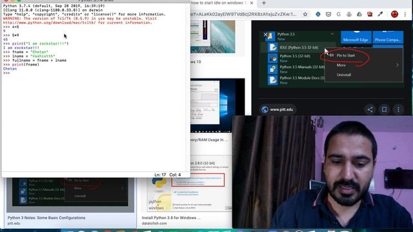This screenshot has width=413, height=232.
Task: Open more options for the previewed image
Action: point(398,110)
